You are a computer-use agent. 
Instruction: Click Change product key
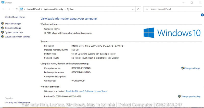[190, 97]
